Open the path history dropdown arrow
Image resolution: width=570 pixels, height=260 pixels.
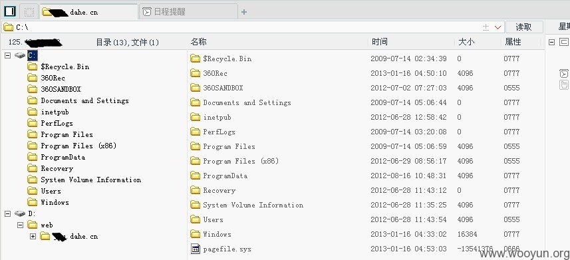(498, 27)
